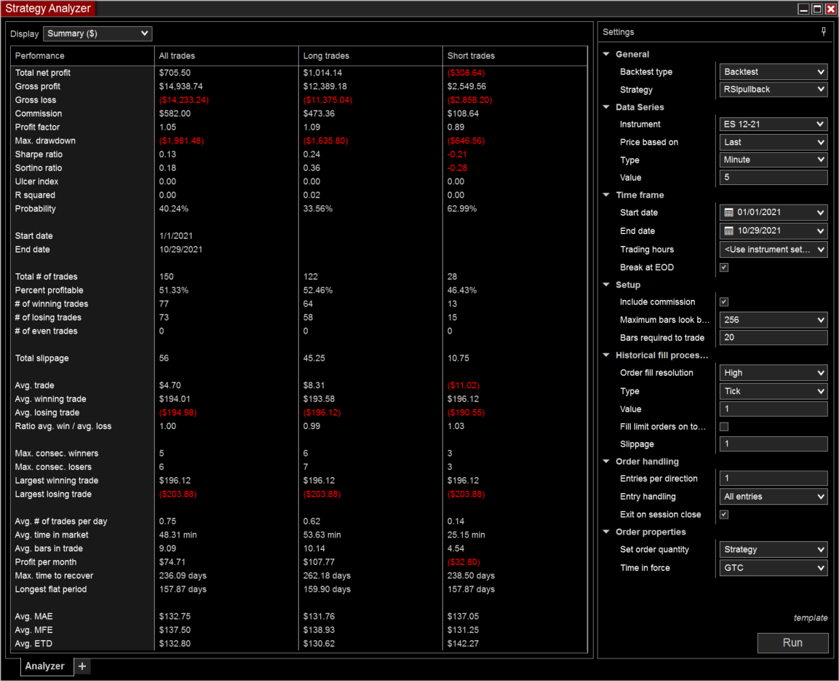Open the fill Type Tick dropdown
Viewport: 839px width, 681px height.
pyautogui.click(x=774, y=391)
